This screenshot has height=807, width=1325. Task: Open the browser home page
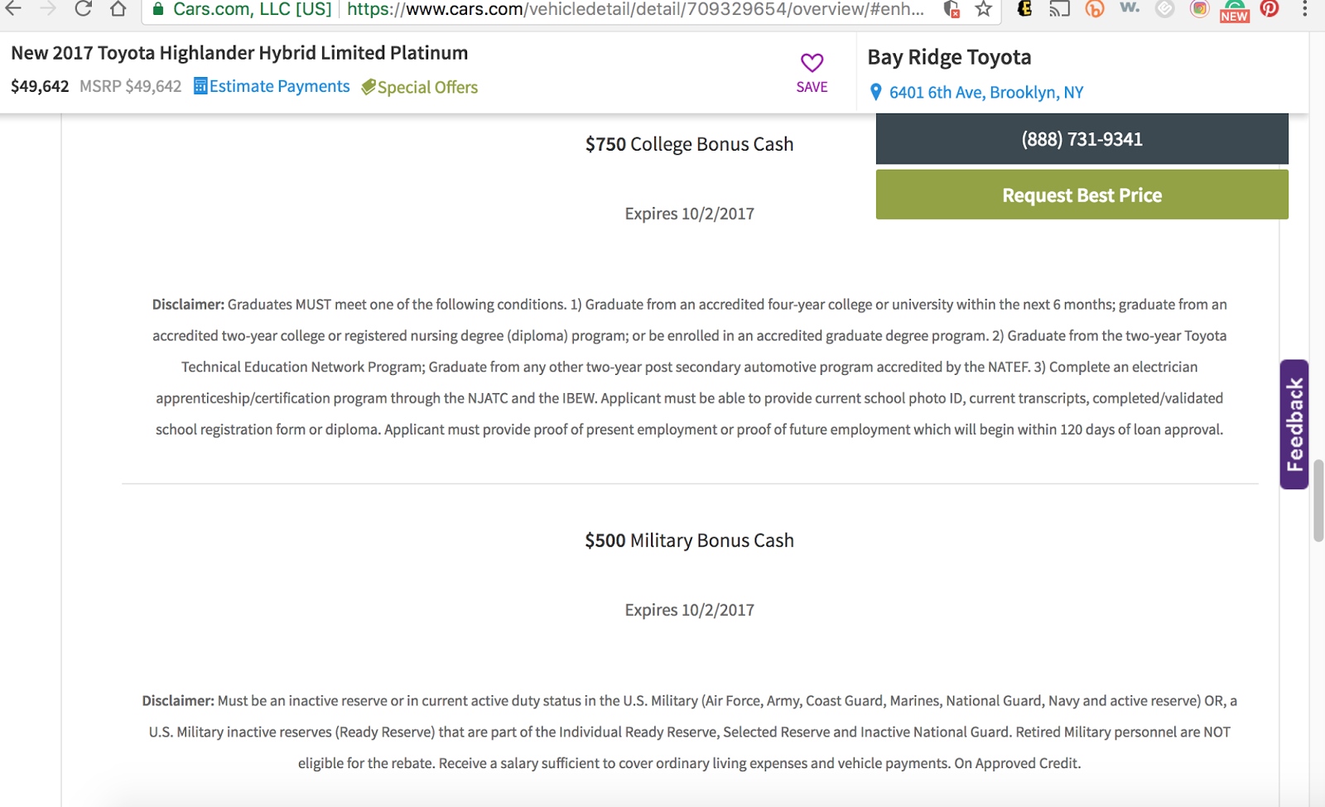coord(118,9)
